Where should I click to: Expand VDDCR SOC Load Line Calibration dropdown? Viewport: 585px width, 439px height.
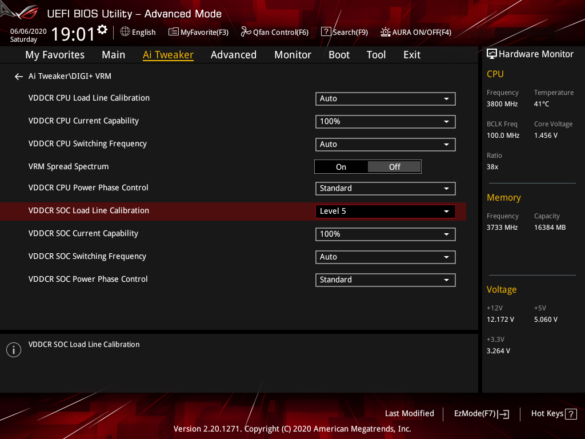click(385, 211)
